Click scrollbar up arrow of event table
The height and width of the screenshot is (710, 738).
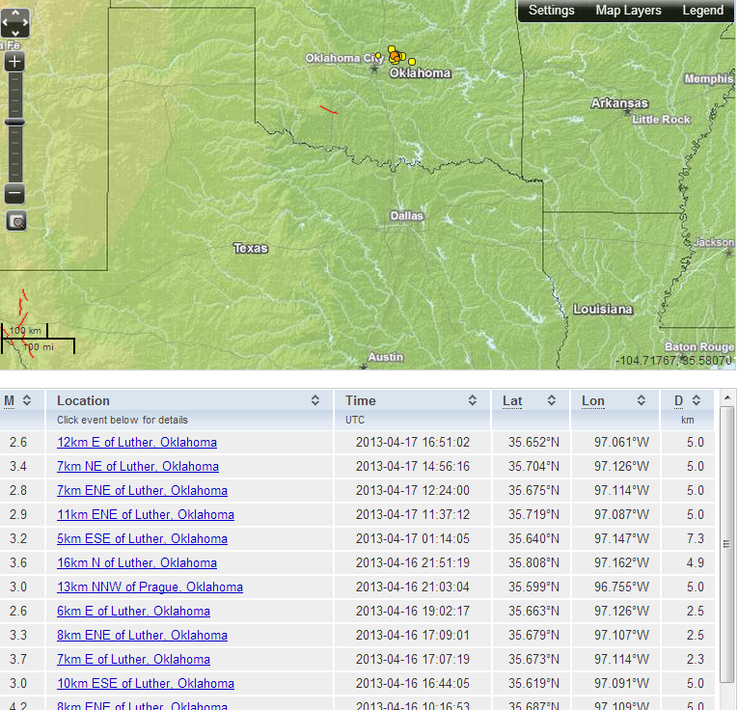tap(727, 398)
